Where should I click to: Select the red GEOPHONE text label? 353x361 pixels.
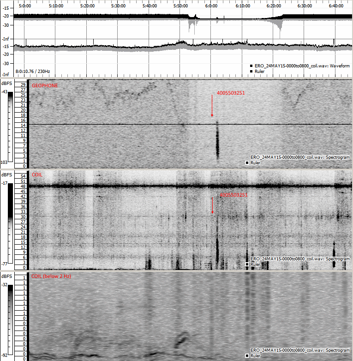44,85
